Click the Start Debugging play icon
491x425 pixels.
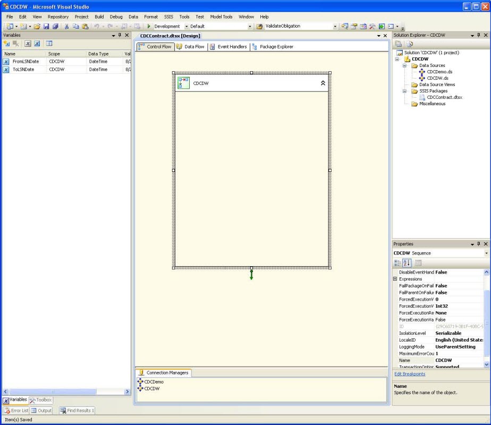[x=149, y=26]
